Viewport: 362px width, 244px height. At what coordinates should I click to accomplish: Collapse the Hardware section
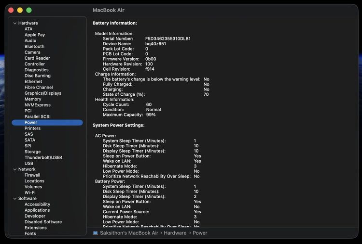(15, 23)
